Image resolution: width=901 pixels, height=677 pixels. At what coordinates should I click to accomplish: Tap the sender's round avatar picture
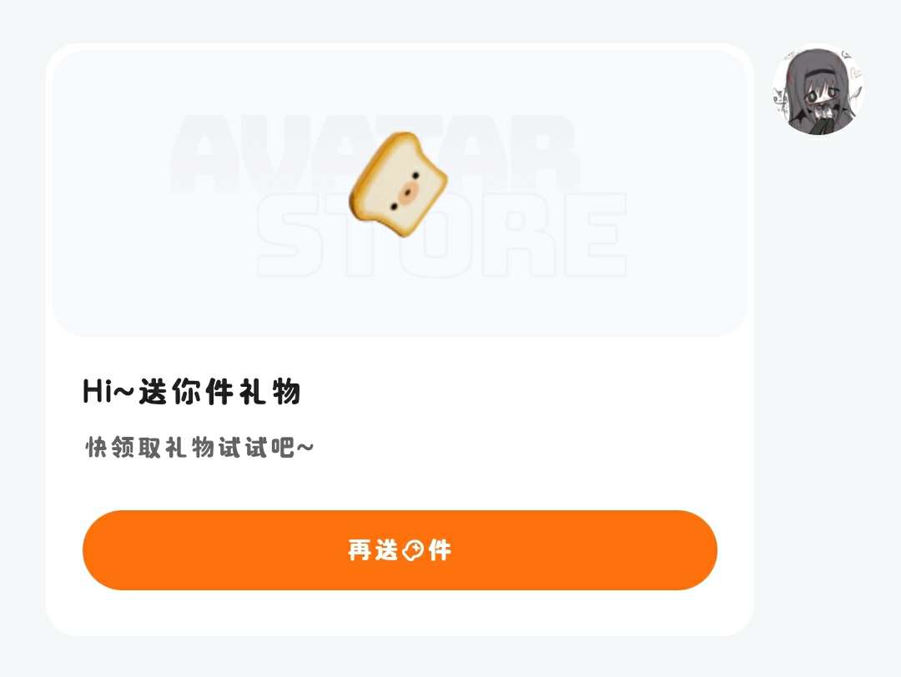click(818, 91)
